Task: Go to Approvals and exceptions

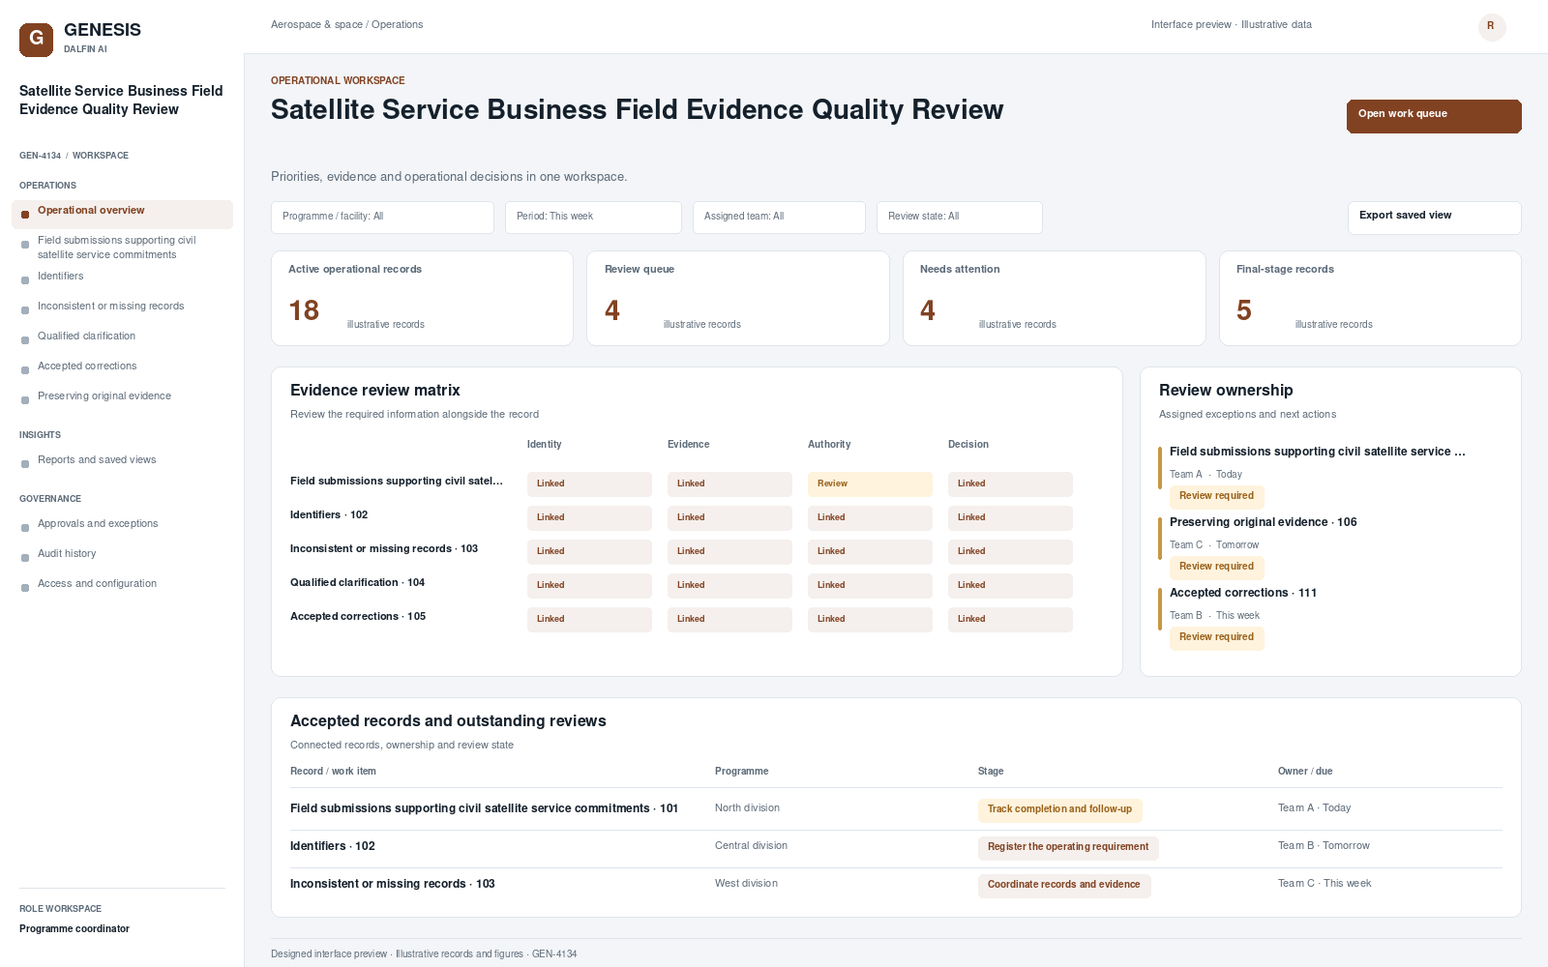Action: (x=122, y=524)
